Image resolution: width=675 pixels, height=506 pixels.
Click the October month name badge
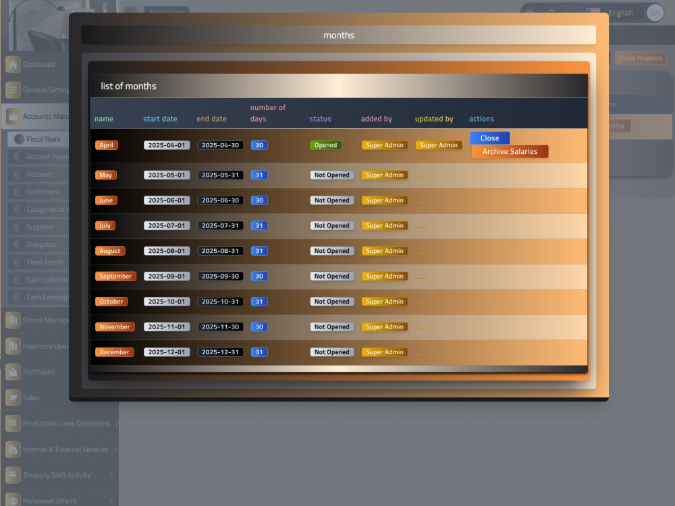click(x=111, y=302)
